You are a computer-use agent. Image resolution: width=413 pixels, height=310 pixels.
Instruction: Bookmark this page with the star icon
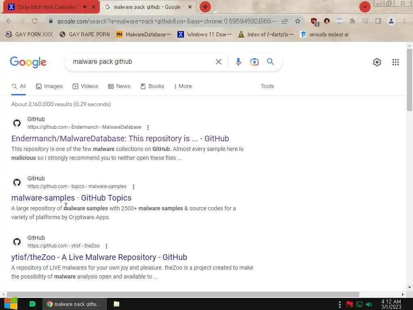(x=298, y=21)
